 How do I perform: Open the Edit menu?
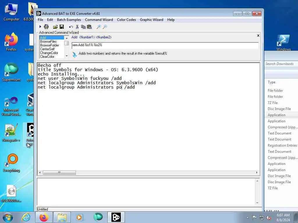pyautogui.click(x=50, y=20)
